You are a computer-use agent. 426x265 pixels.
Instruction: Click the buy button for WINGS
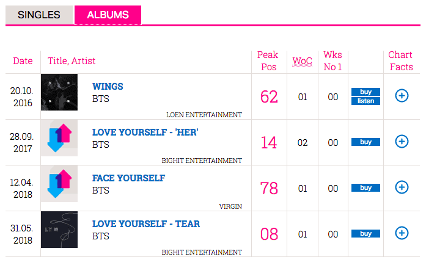click(x=365, y=92)
